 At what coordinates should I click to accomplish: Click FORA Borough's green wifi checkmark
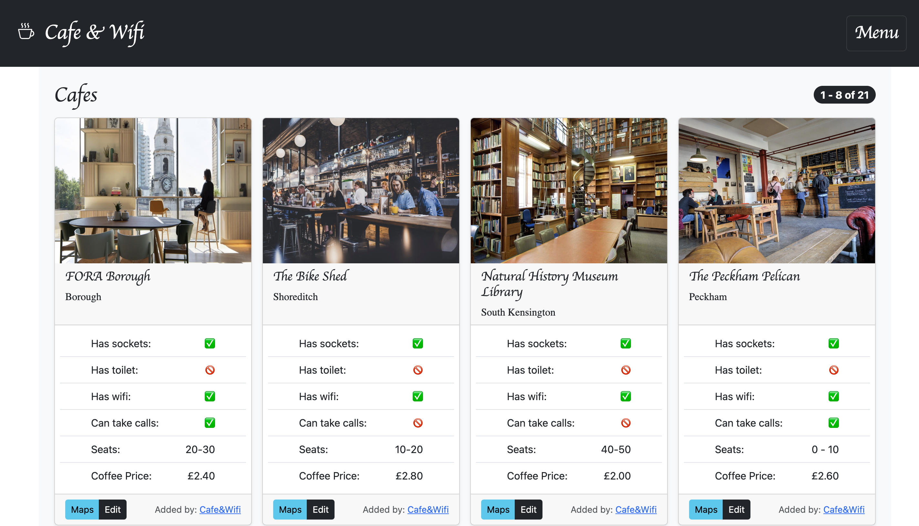coord(210,396)
